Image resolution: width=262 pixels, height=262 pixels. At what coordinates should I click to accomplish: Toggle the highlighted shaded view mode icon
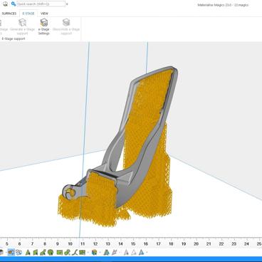click(11, 252)
